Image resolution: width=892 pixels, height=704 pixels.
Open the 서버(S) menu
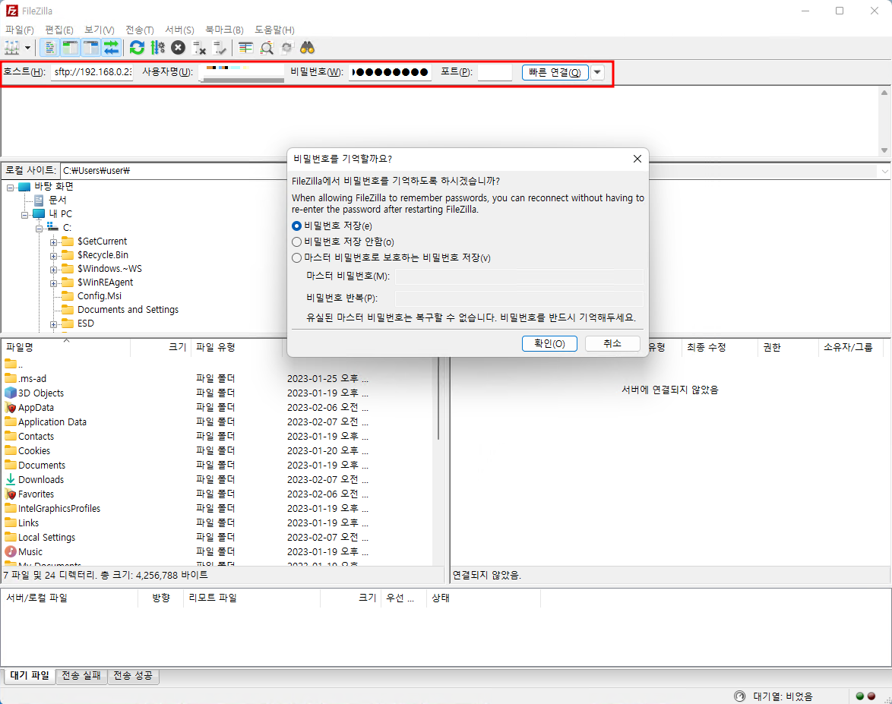pyautogui.click(x=180, y=30)
